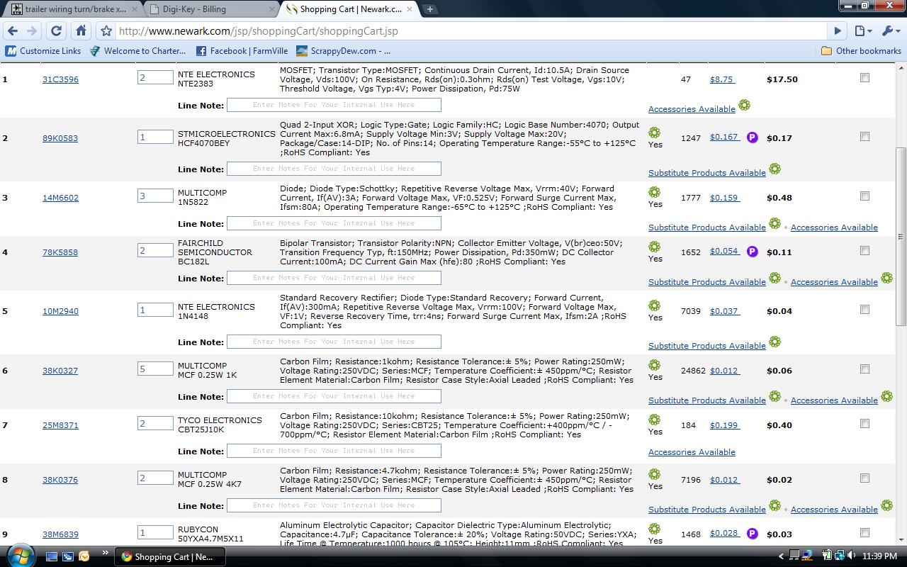Select the checkbox for the Rubycon capacitor row
The width and height of the screenshot is (907, 567).
(864, 533)
